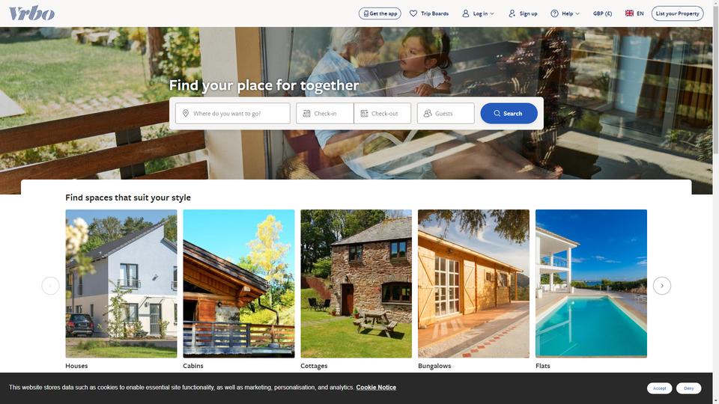Open the GBP (£) currency selector

coord(602,13)
